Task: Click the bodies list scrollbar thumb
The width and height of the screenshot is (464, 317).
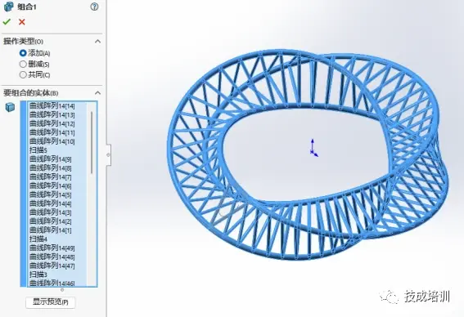Action: click(92, 143)
